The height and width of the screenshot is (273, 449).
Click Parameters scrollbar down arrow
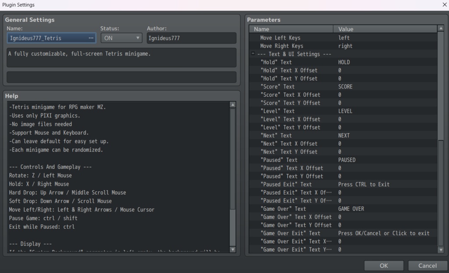tap(441, 250)
